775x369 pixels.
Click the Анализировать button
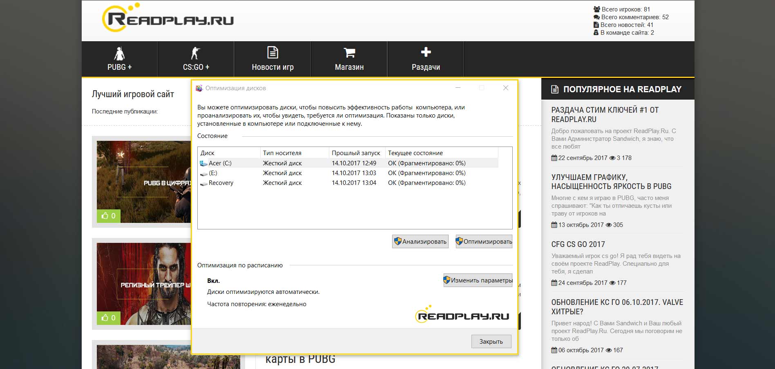[x=420, y=241]
